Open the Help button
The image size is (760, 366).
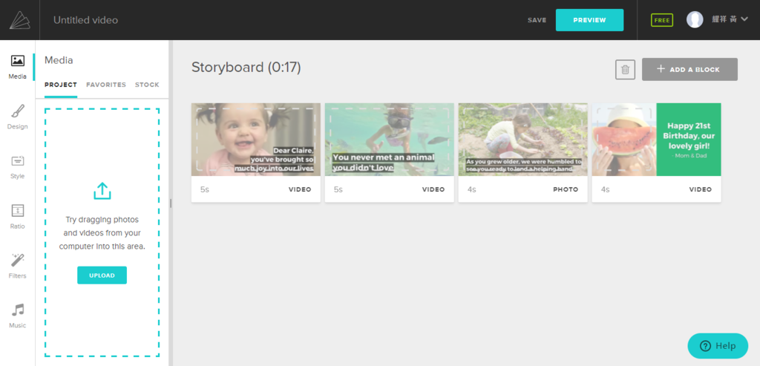718,346
